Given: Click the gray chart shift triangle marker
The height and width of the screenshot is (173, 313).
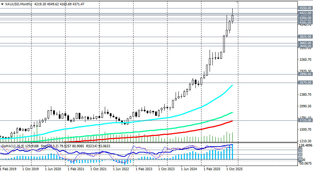Looking at the screenshot, I should (x=238, y=2).
